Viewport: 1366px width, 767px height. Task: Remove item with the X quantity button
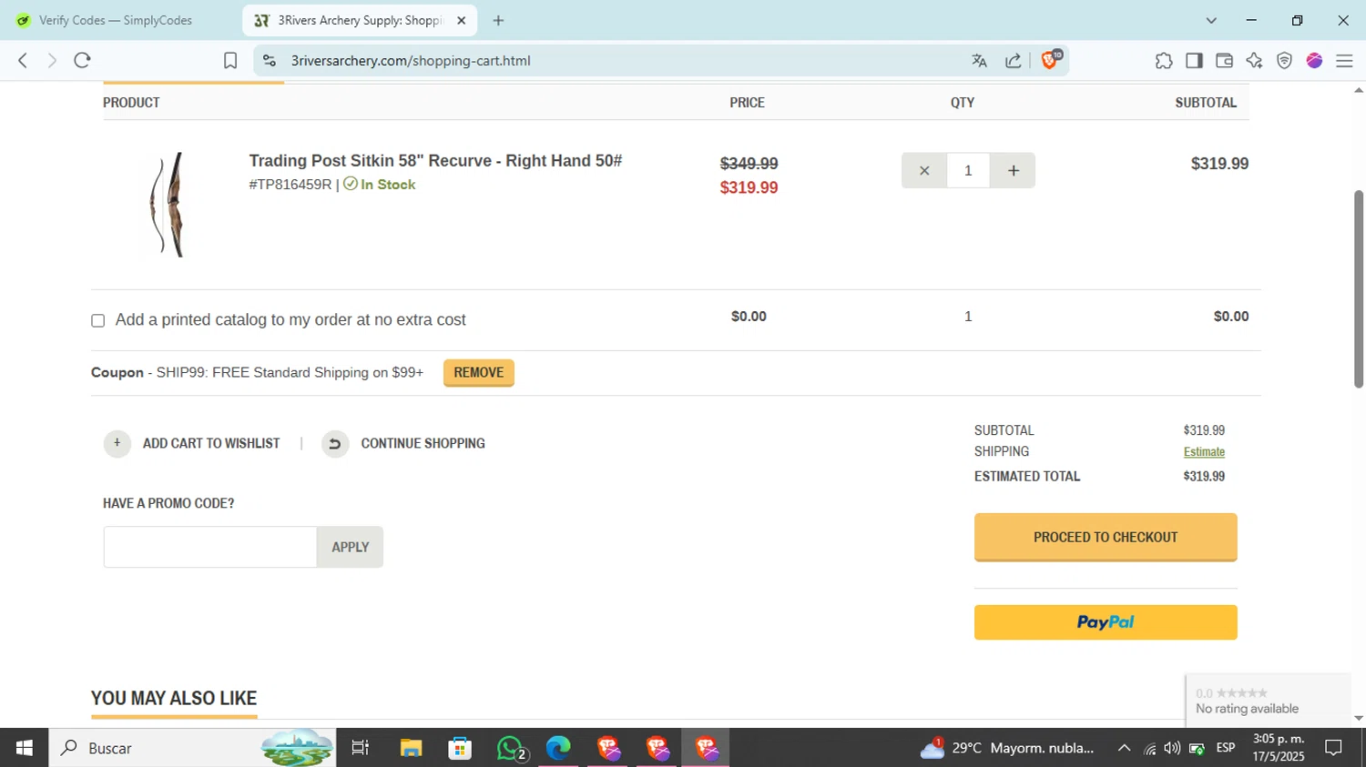coord(924,170)
